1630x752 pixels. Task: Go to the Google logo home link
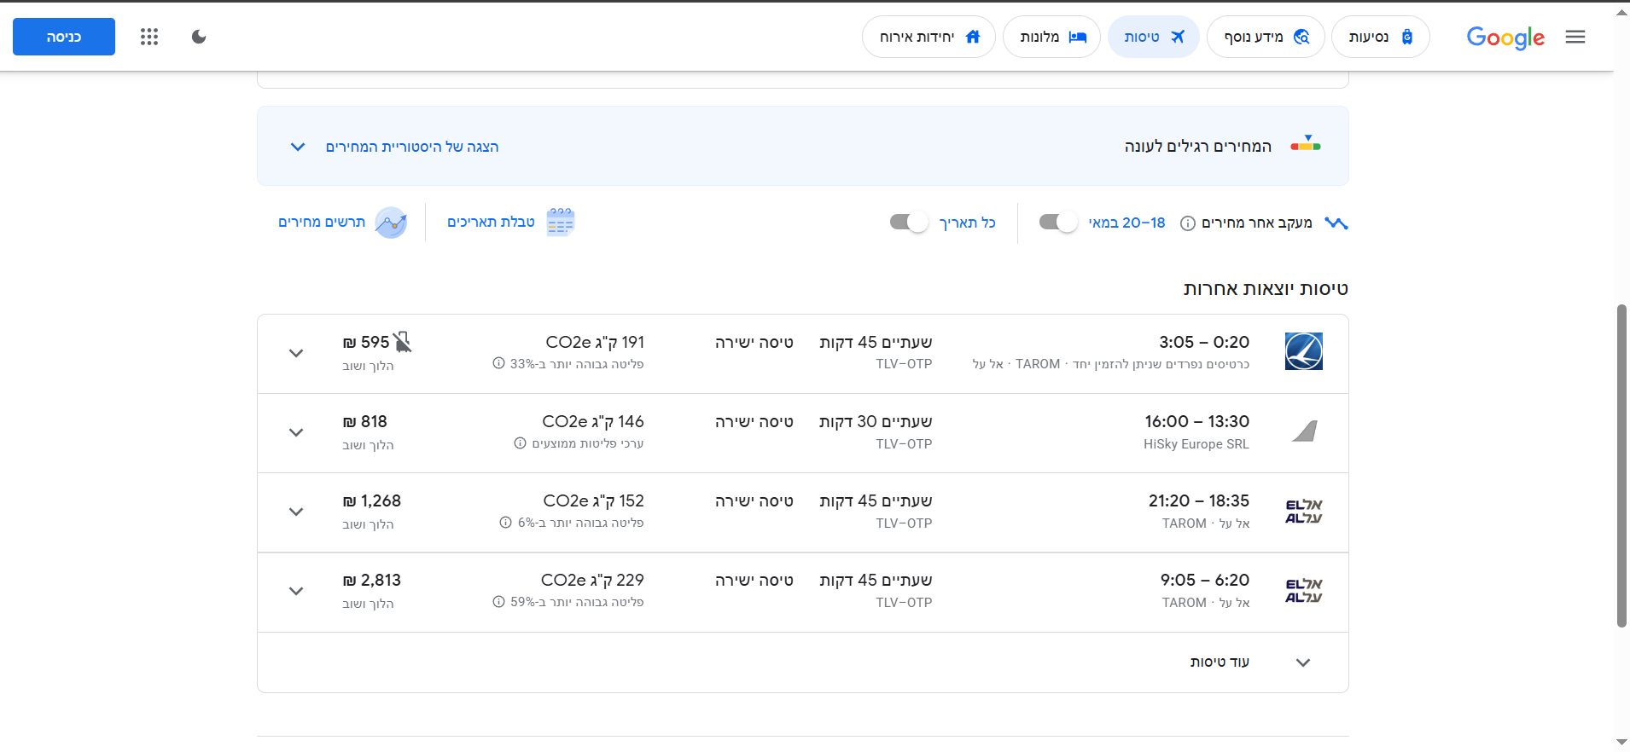tap(1505, 37)
